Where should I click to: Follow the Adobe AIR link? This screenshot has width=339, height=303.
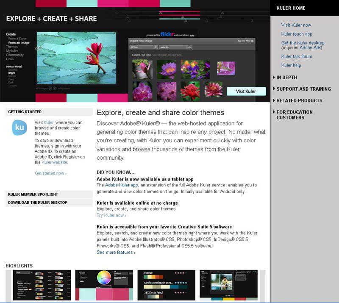[310, 47]
